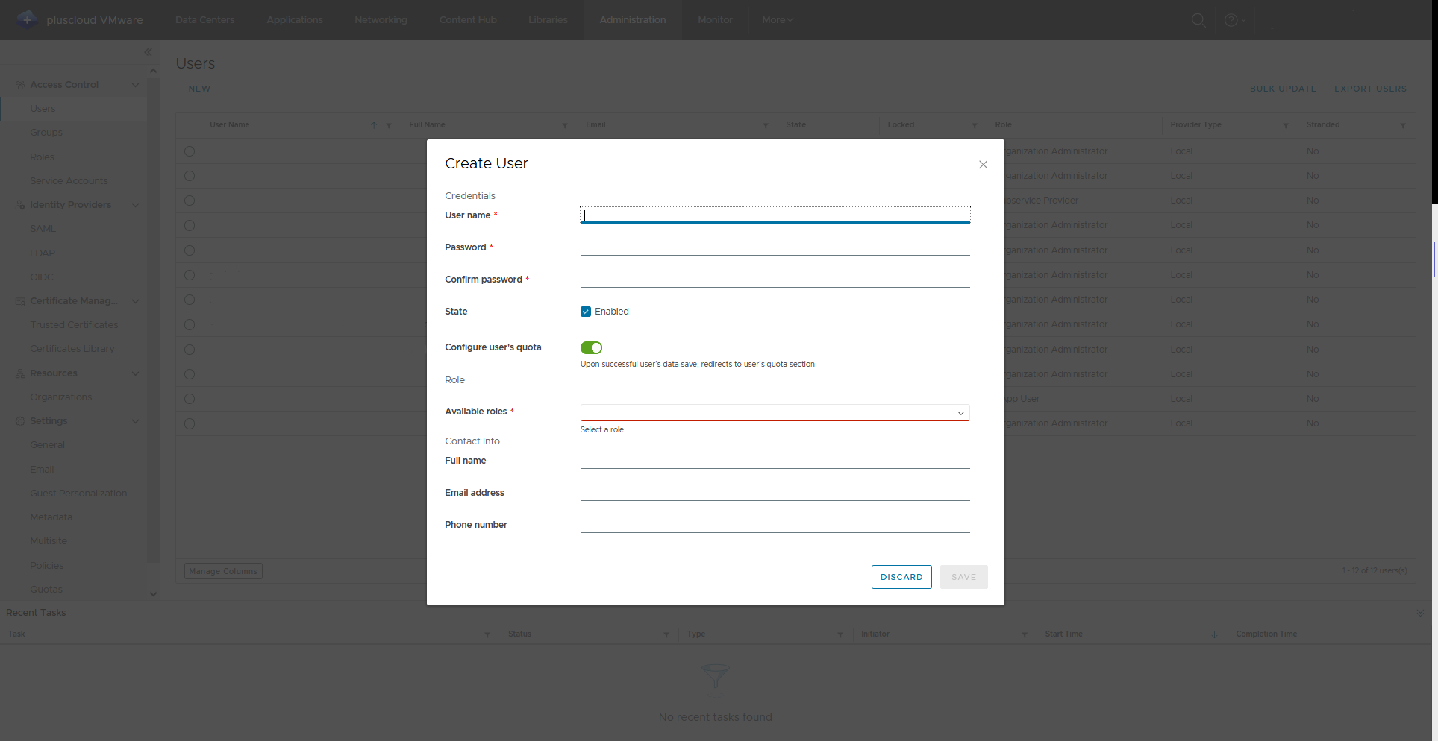Image resolution: width=1438 pixels, height=741 pixels.
Task: Click sidebar scroll-up arrow
Action: tap(153, 71)
